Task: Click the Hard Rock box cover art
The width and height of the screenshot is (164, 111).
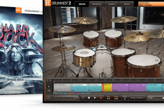Action: [x=21, y=50]
